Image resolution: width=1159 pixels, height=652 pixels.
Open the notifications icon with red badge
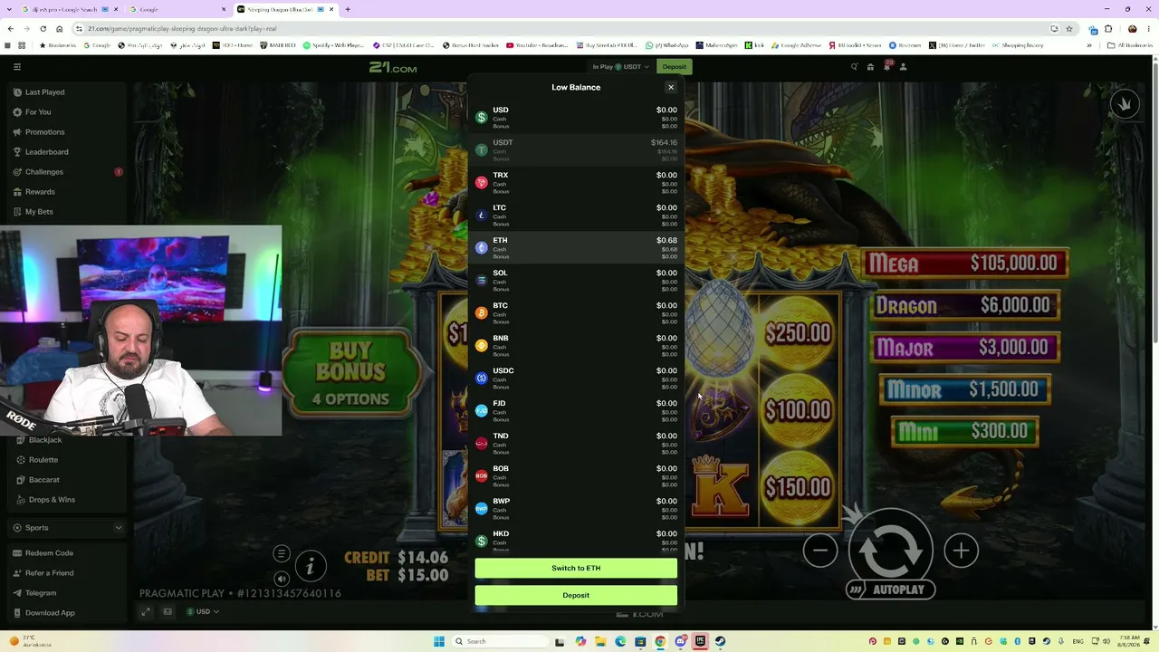click(887, 66)
